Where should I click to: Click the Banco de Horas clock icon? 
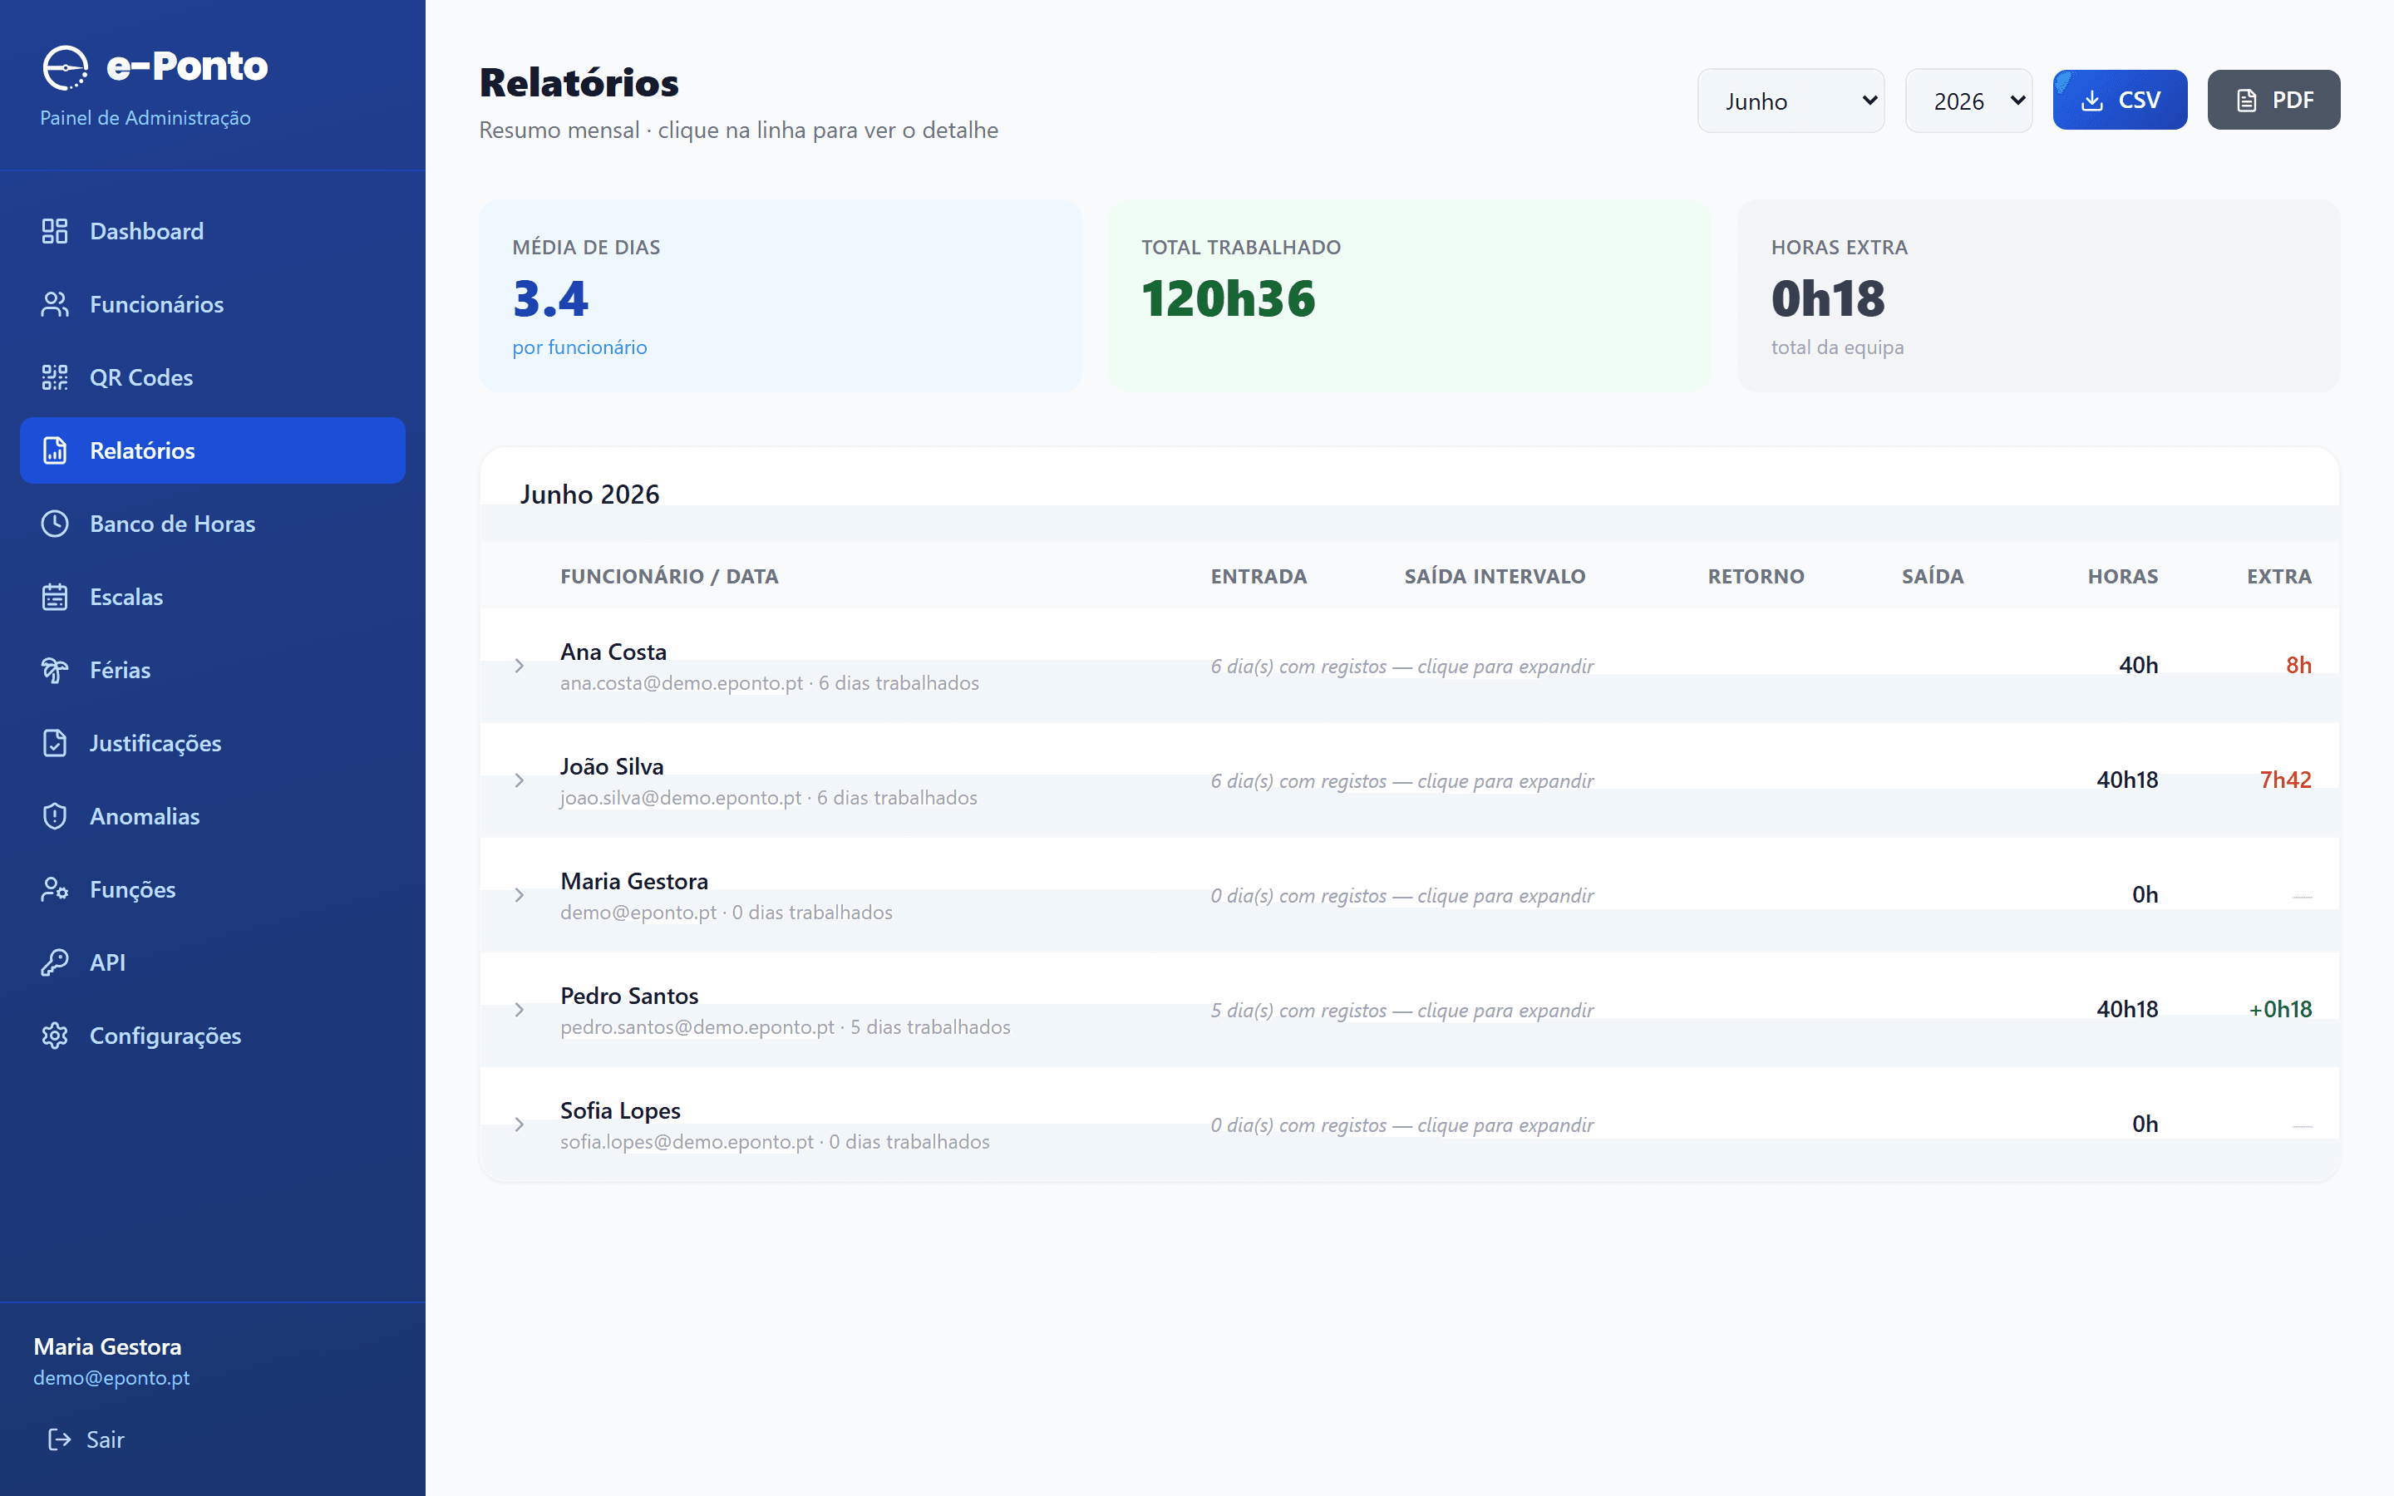(54, 524)
